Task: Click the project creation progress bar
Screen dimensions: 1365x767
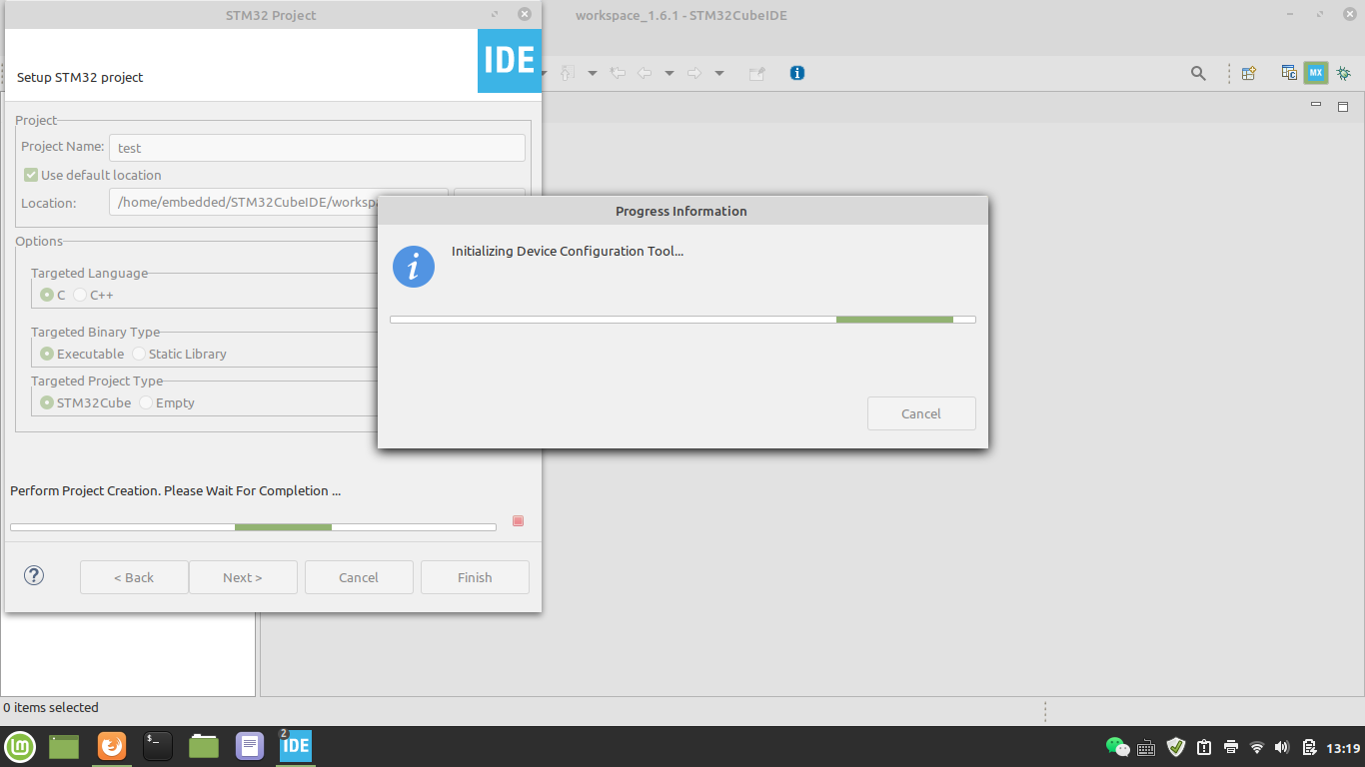Action: pyautogui.click(x=253, y=527)
